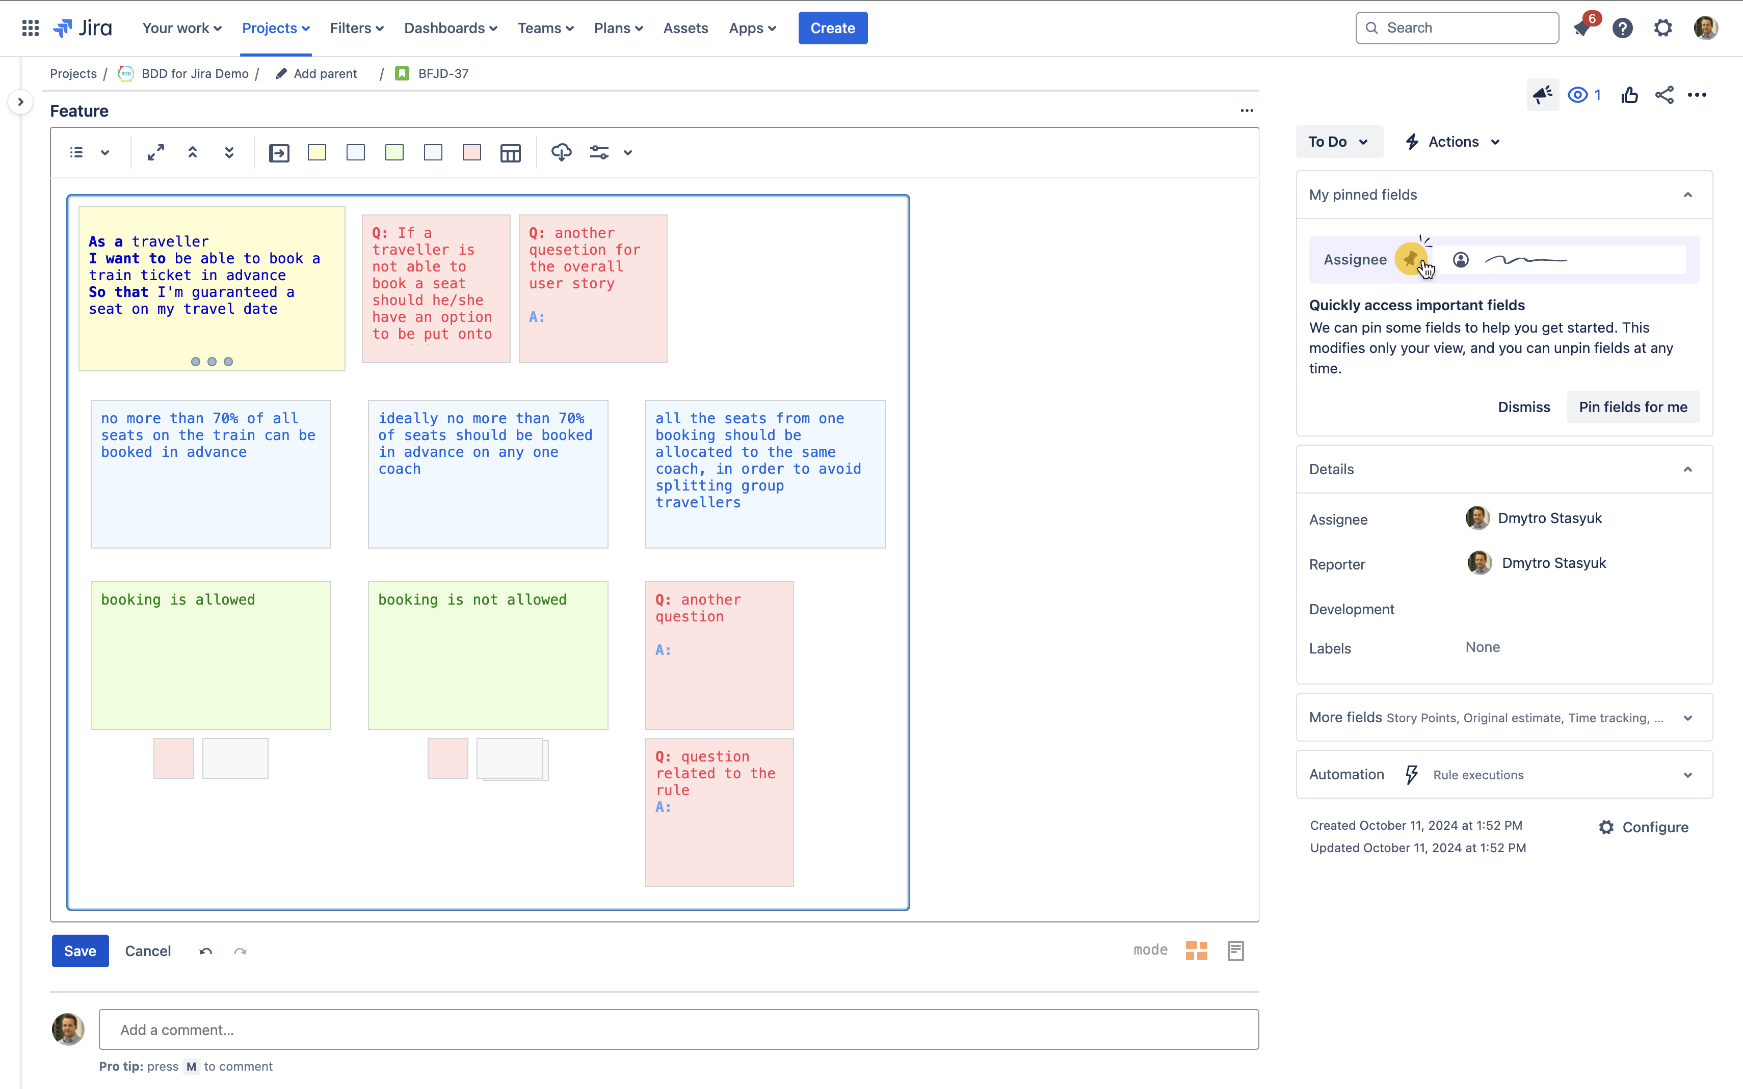The image size is (1743, 1089).
Task: Click the share icon
Action: [1665, 95]
